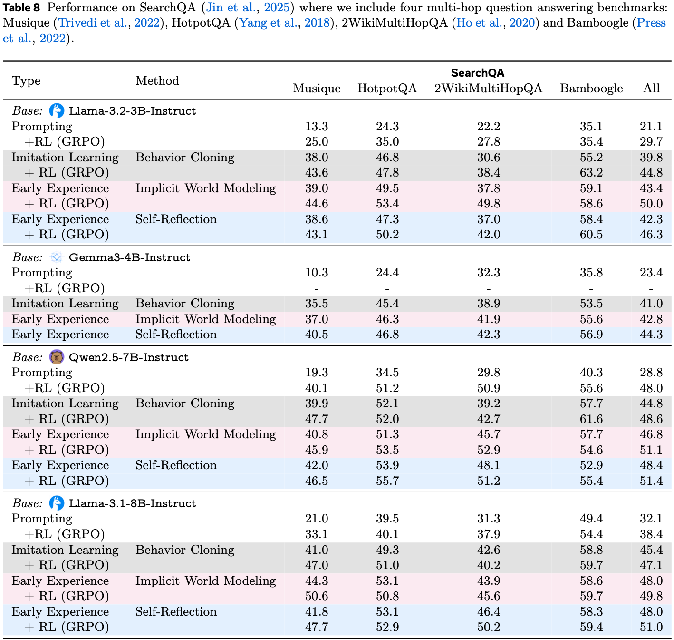Viewport: 674px width, 640px height.
Task: Click the Type column header
Action: (26, 81)
